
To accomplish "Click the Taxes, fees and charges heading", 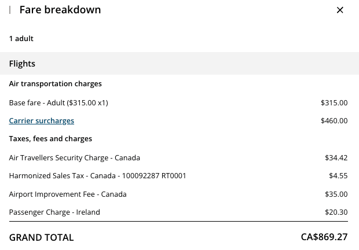I will pyautogui.click(x=50, y=139).
